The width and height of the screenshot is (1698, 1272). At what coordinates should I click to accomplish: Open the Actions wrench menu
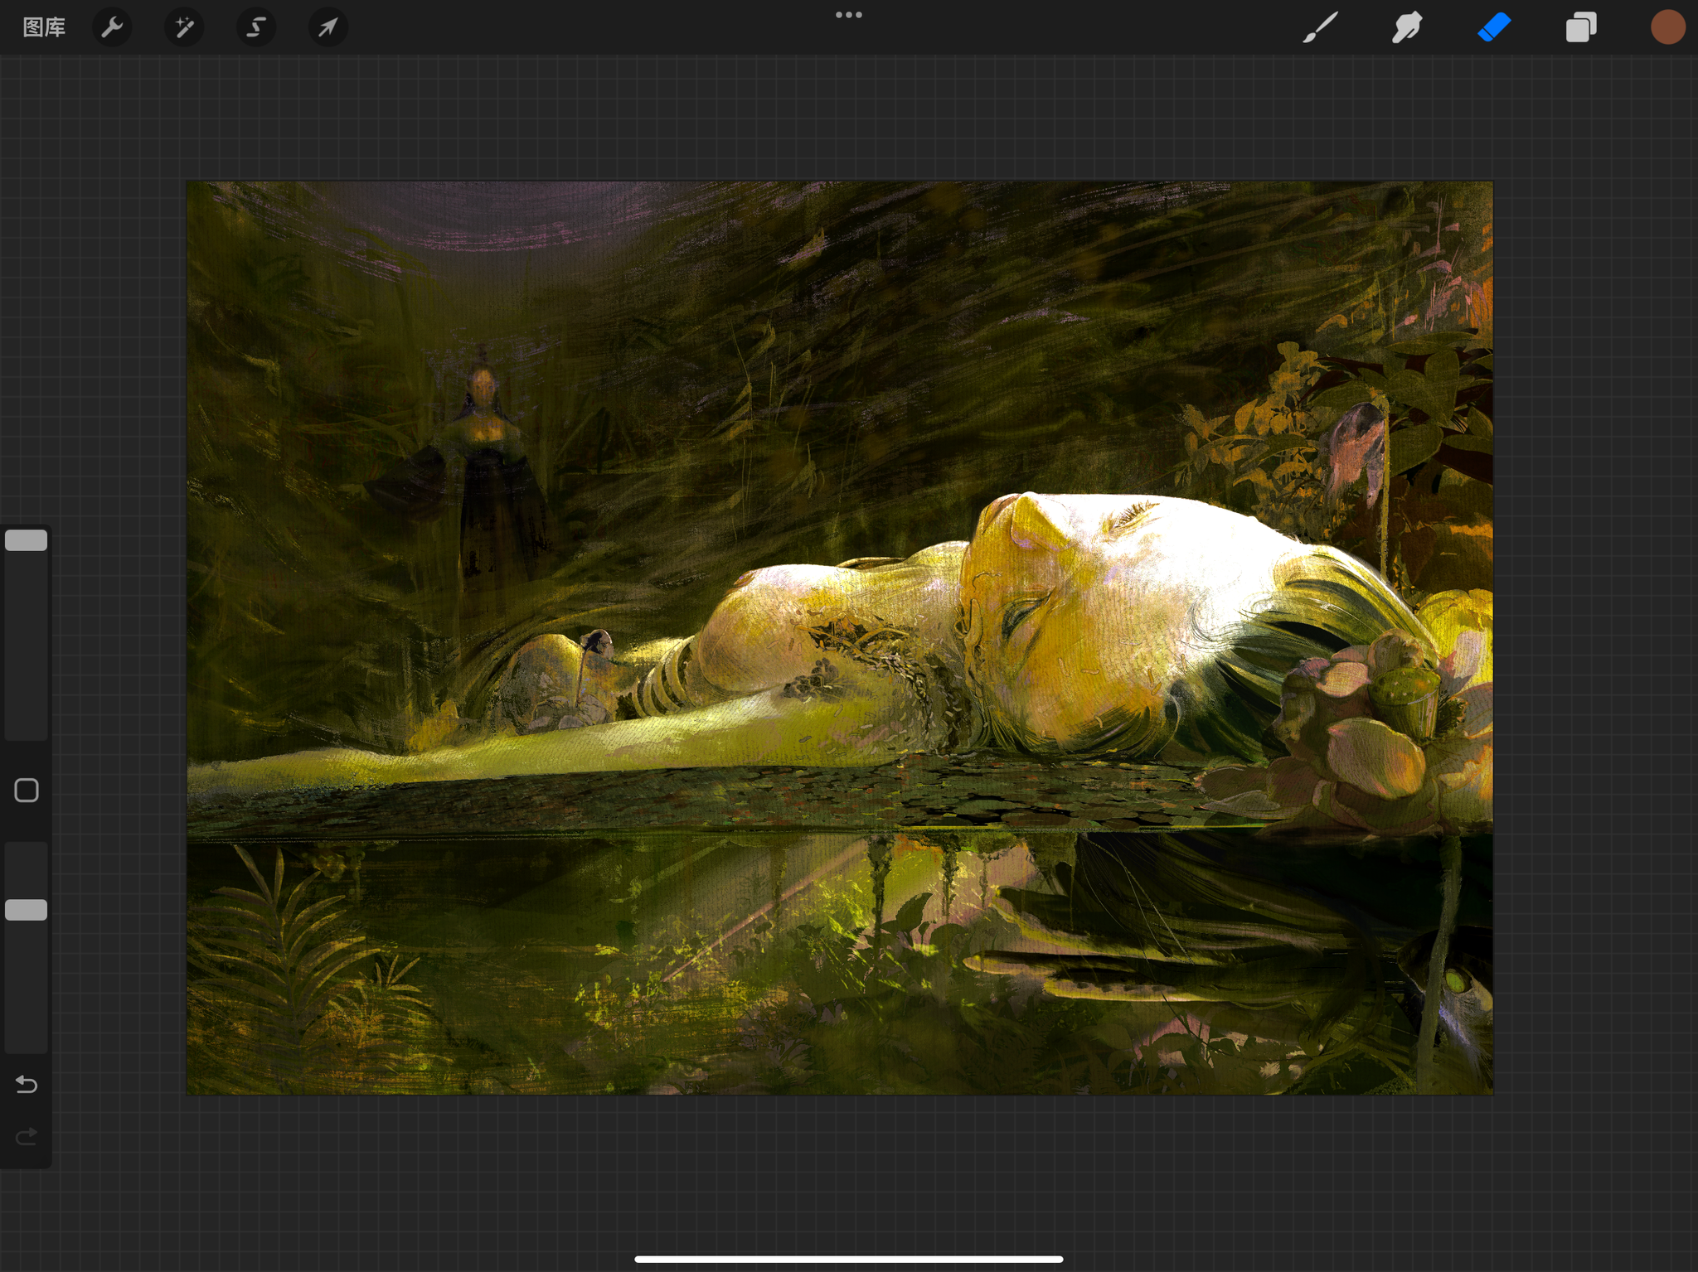112,27
